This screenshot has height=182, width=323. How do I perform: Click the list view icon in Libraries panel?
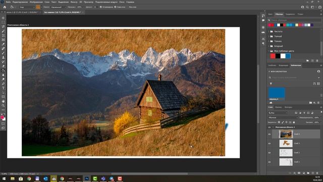tap(318, 83)
